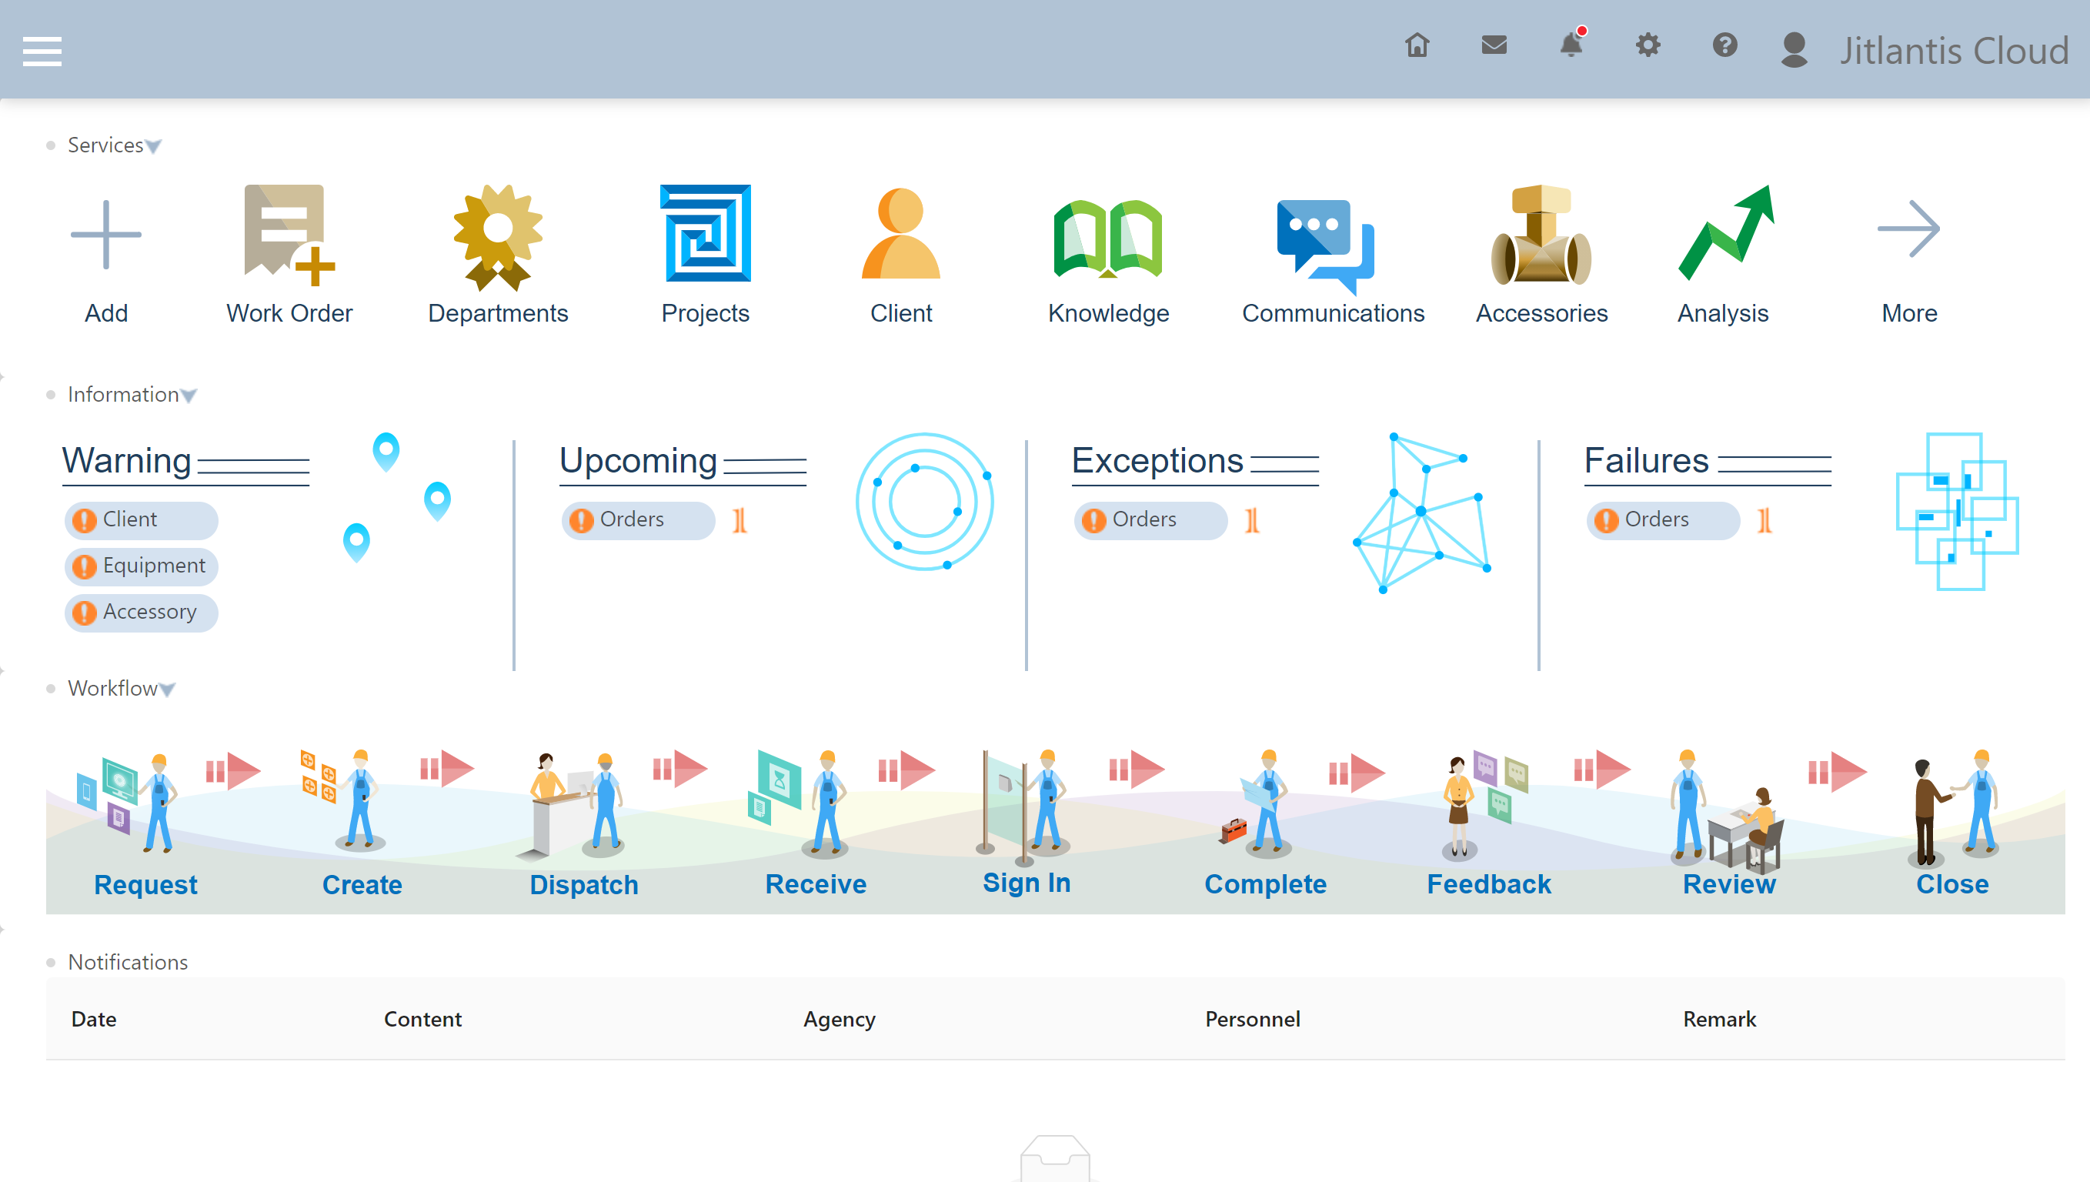Screen dimensions: 2090x1182
Task: Select the Client warning pill
Action: [x=142, y=520]
